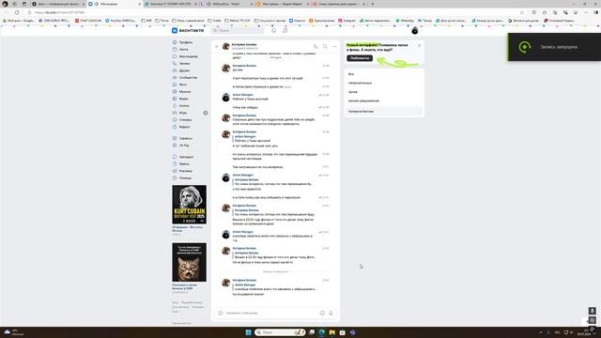Open the Катерина Белова item in the folder list

tap(384, 111)
